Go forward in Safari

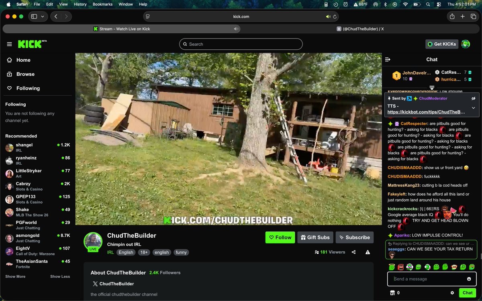click(x=66, y=16)
